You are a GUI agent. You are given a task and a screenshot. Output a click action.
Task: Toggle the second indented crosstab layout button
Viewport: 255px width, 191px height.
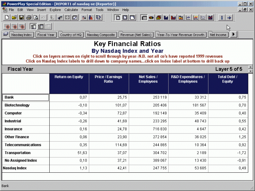coord(41,26)
